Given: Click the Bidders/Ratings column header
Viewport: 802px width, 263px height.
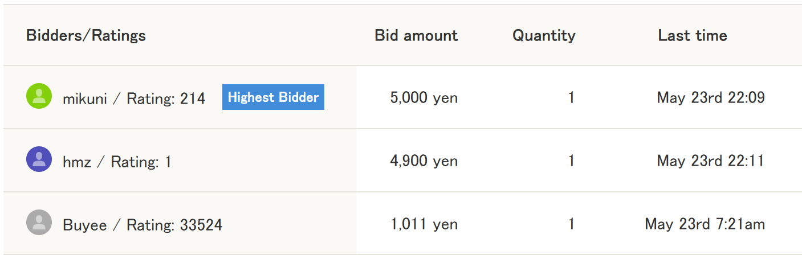Looking at the screenshot, I should [x=86, y=36].
